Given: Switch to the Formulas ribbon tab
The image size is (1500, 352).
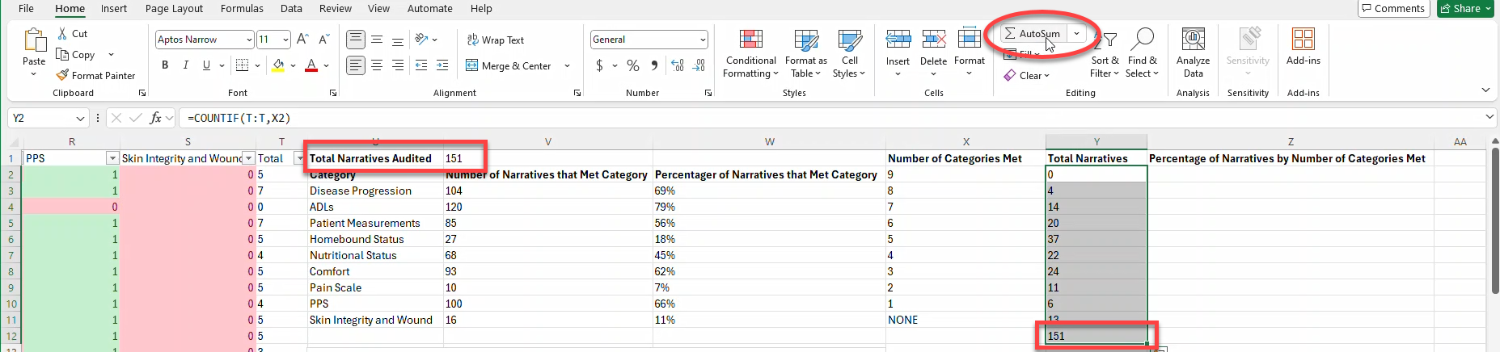Looking at the screenshot, I should pos(242,9).
